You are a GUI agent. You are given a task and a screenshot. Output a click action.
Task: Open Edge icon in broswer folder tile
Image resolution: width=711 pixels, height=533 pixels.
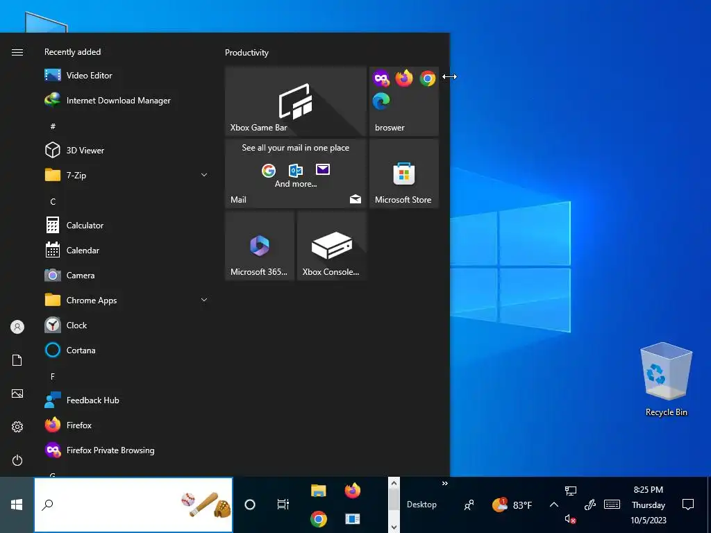pos(381,101)
